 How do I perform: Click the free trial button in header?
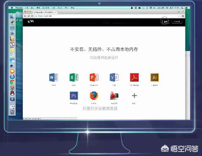[x=177, y=21]
